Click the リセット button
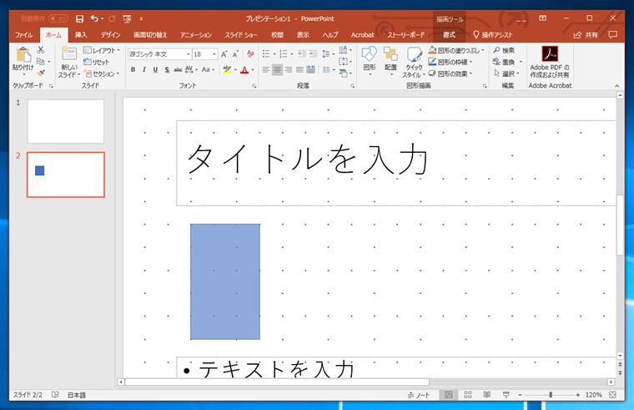 coord(96,62)
